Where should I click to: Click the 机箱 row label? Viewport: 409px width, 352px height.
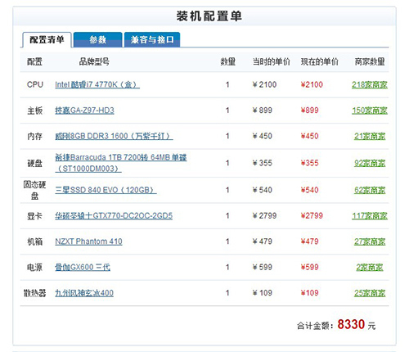pos(35,241)
